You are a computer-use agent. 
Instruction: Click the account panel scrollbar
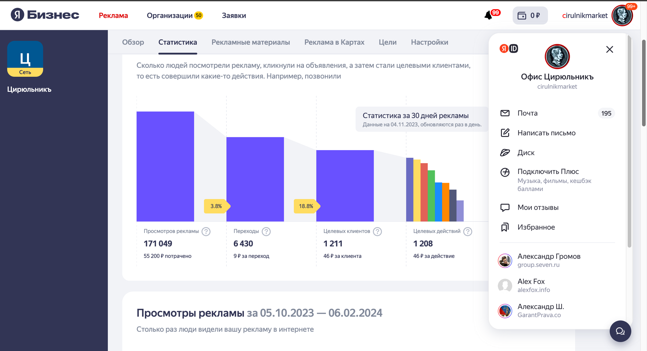point(629,141)
